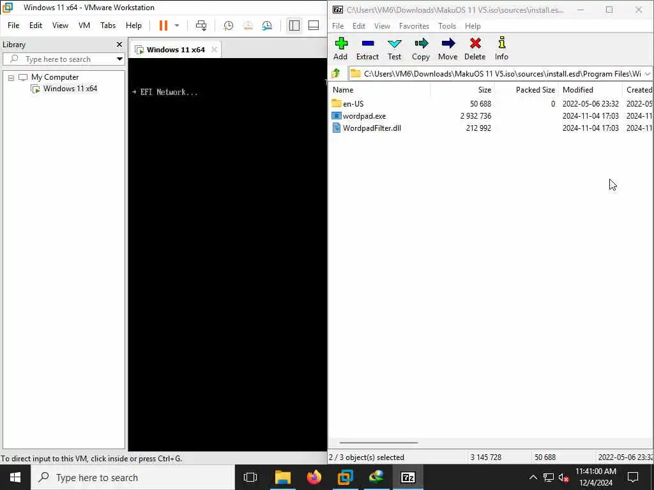Click the Add button in 7-Zip toolbar
Viewport: 654px width, 490px height.
click(340, 48)
